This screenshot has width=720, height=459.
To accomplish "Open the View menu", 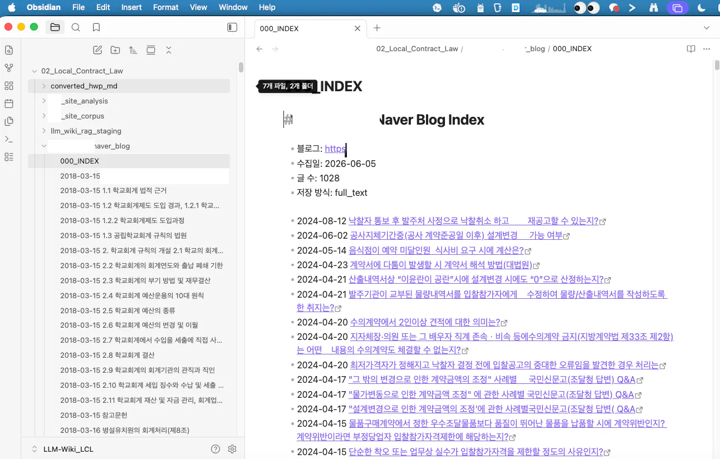I will coord(198,7).
